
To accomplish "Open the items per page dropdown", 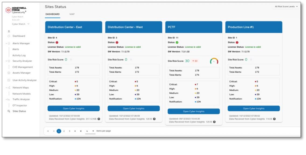I will 93,131.
